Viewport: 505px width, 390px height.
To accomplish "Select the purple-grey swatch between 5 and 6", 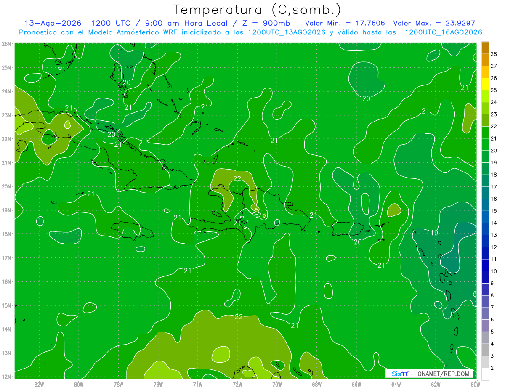I will coord(485,326).
